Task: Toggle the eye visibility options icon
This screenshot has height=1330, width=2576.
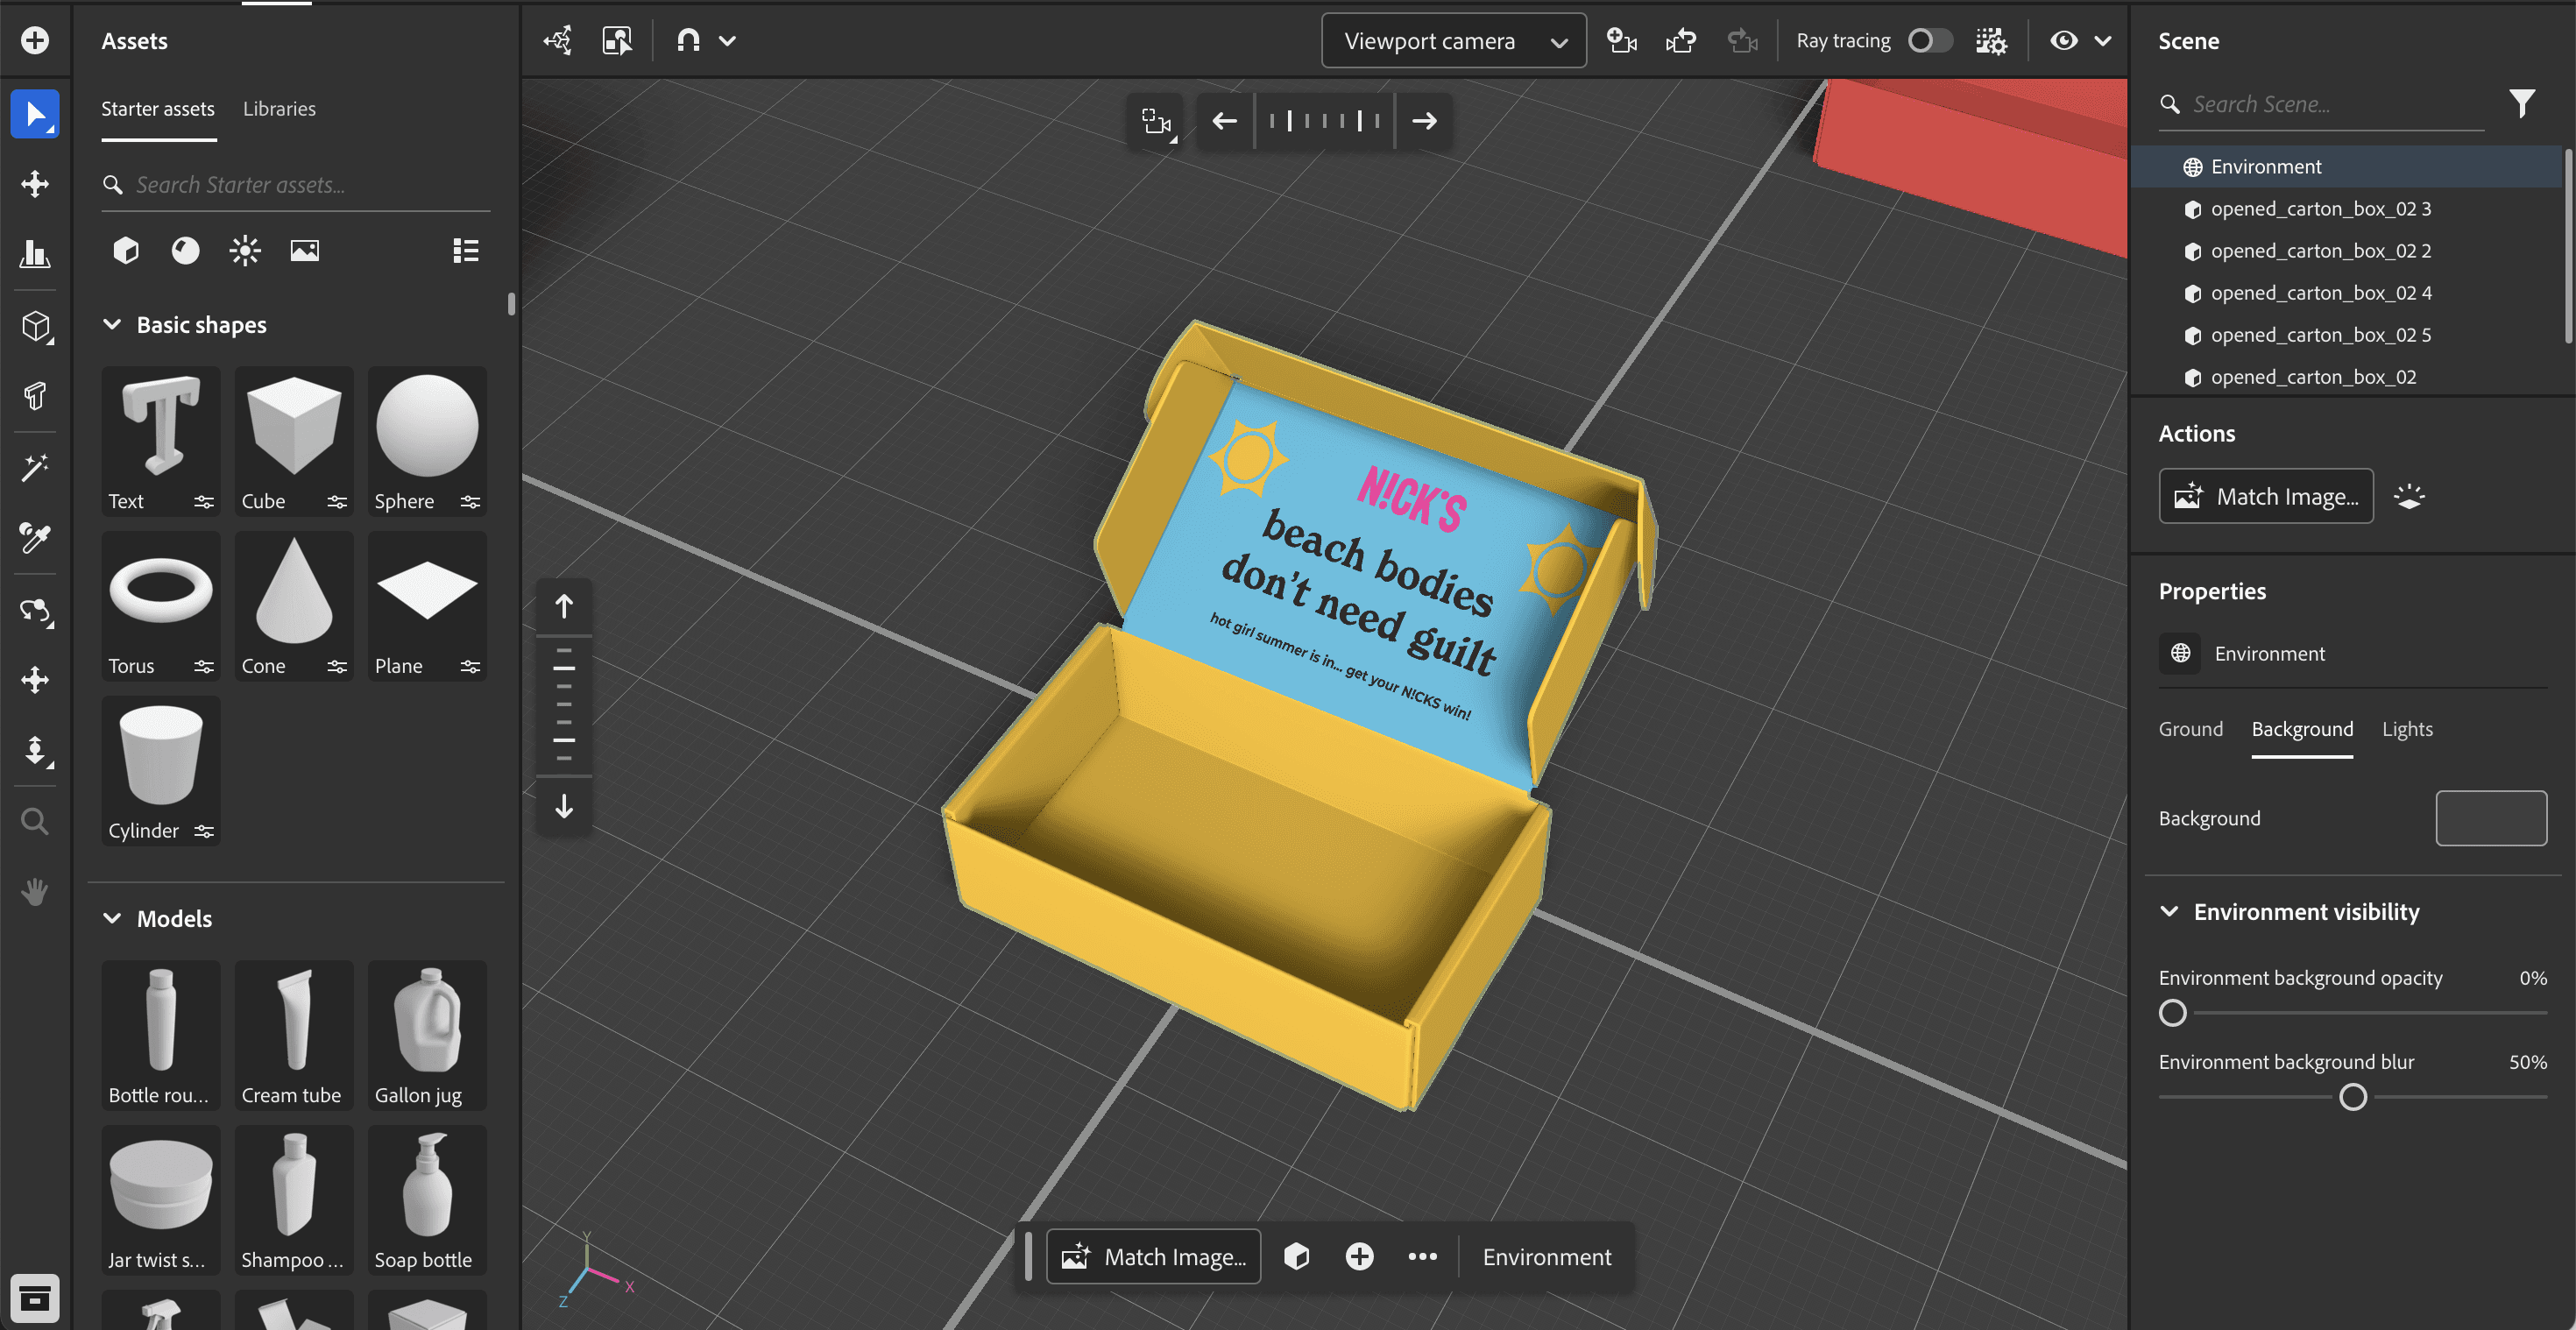Action: 2064,41
